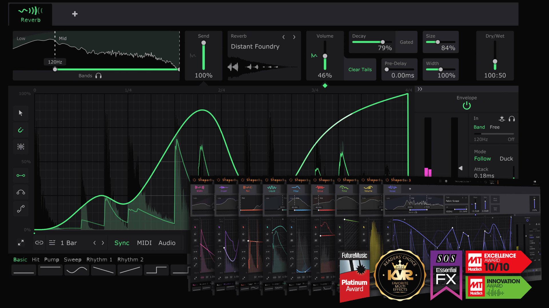The image size is (549, 308).
Task: Switch envelope Mode to Duck
Action: coord(506,158)
